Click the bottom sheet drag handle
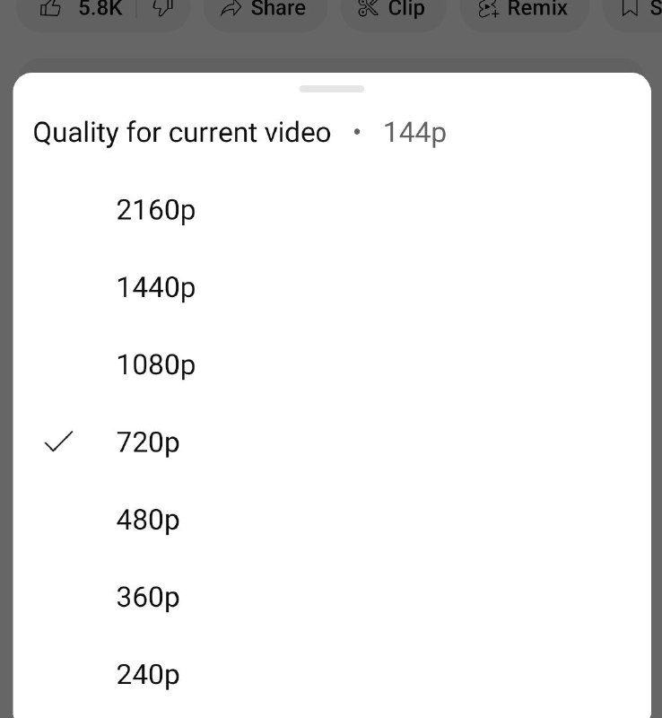The image size is (662, 718). pyautogui.click(x=332, y=89)
